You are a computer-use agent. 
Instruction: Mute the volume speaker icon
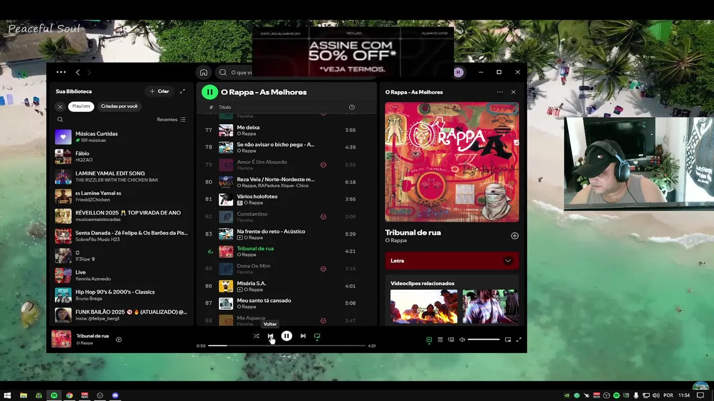462,340
